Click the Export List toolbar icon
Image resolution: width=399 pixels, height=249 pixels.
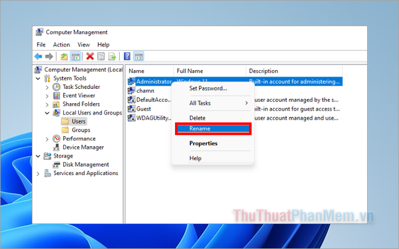(x=112, y=56)
